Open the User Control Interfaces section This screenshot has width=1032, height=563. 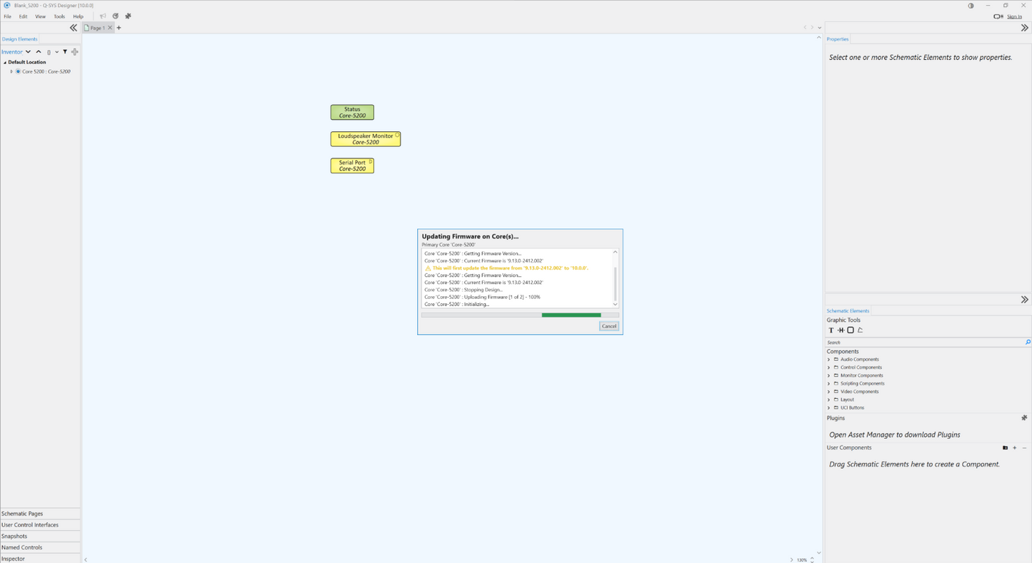[x=40, y=525]
